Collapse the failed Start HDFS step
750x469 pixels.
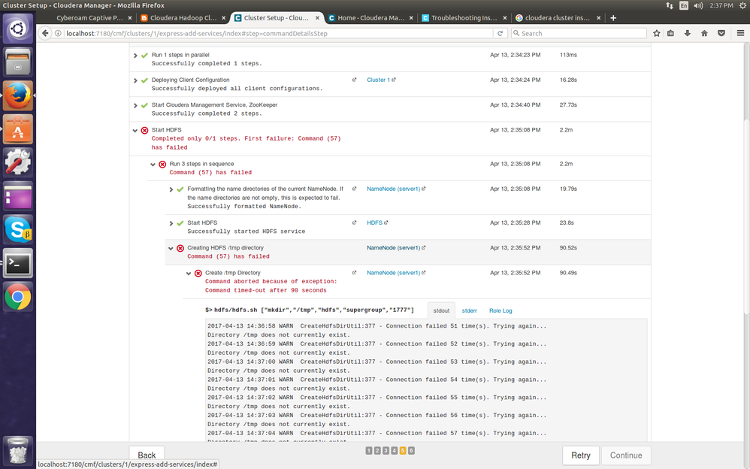135,130
